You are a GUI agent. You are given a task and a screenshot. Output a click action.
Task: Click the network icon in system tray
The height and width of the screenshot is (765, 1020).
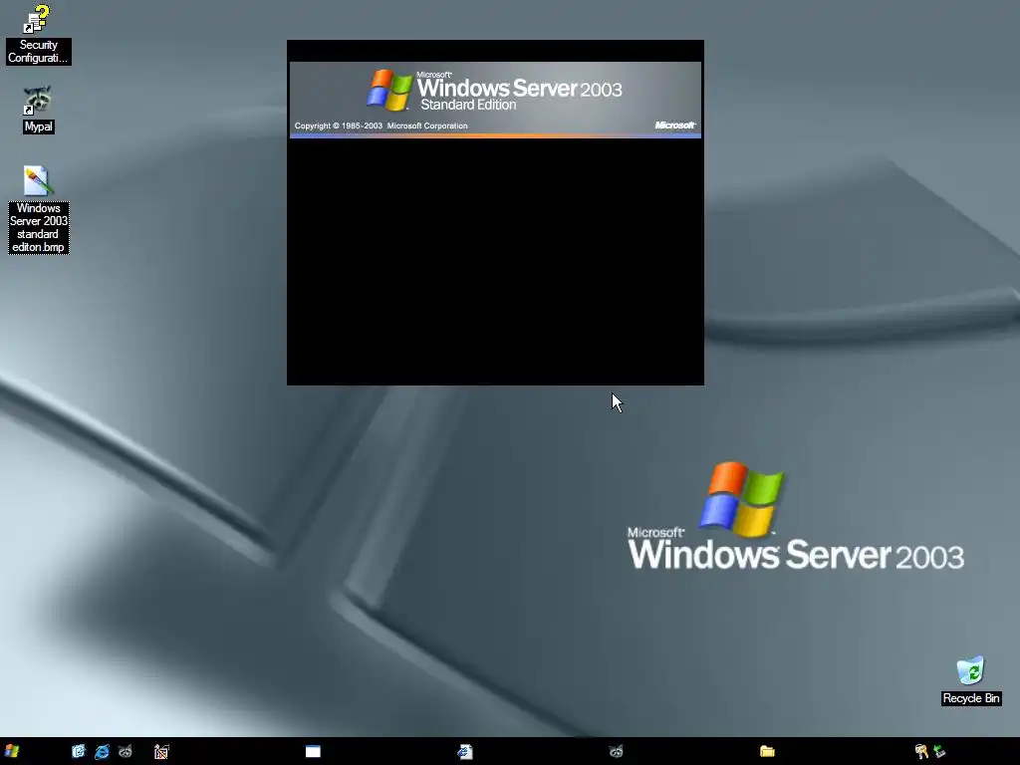tap(939, 751)
